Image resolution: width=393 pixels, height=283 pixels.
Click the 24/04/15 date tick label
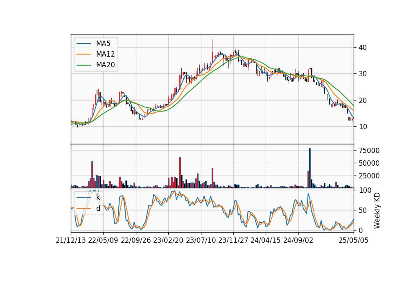pos(266,240)
